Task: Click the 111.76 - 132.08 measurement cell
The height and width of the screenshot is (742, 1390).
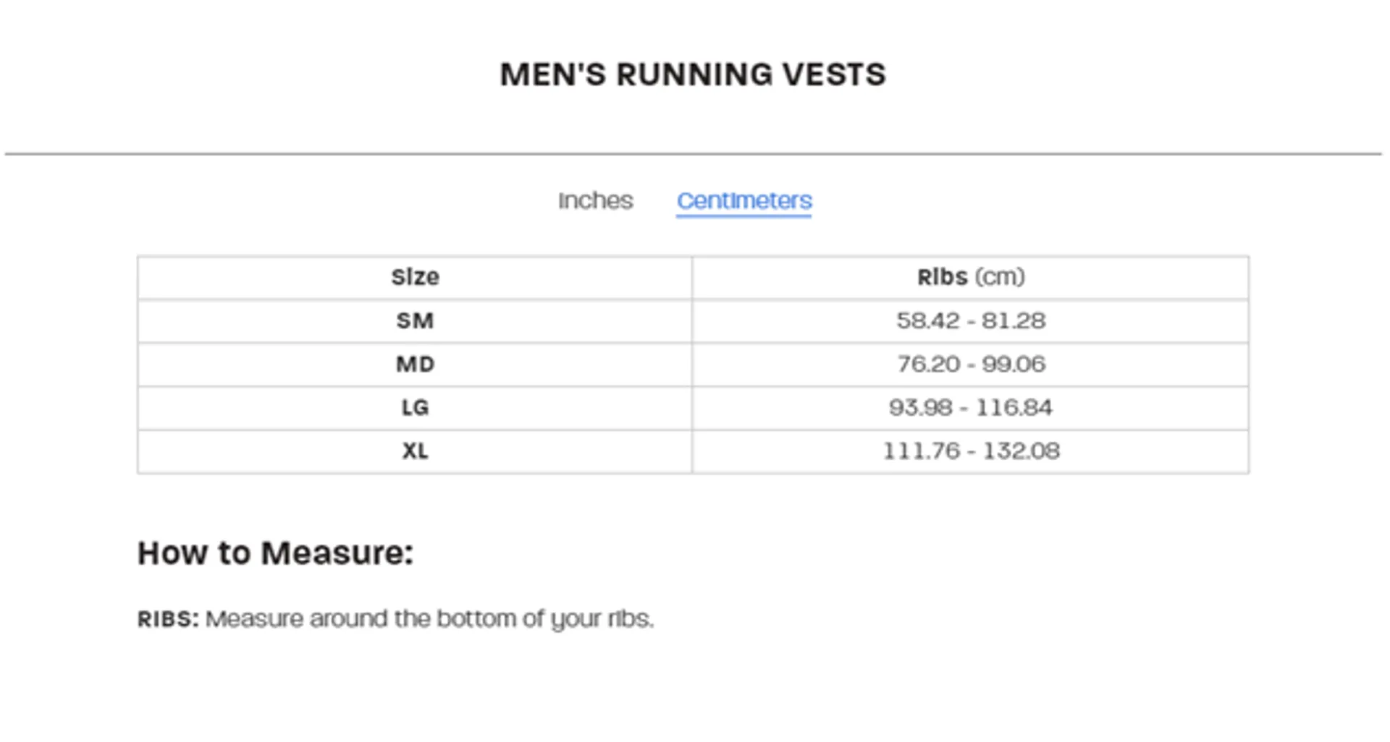Action: pyautogui.click(x=970, y=451)
